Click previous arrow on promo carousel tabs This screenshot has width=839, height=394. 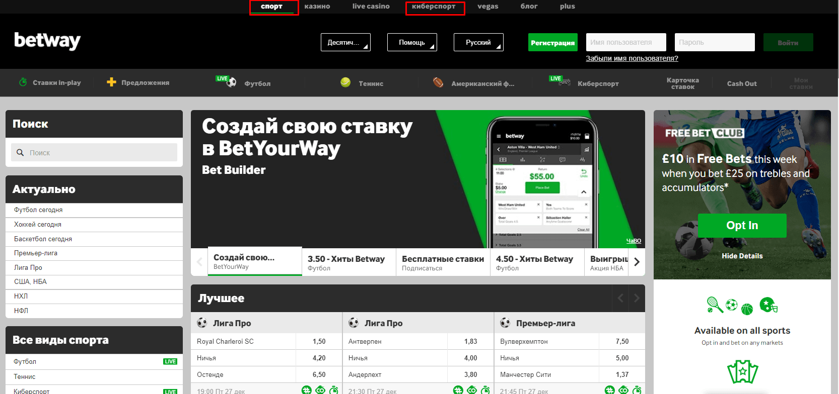(199, 262)
